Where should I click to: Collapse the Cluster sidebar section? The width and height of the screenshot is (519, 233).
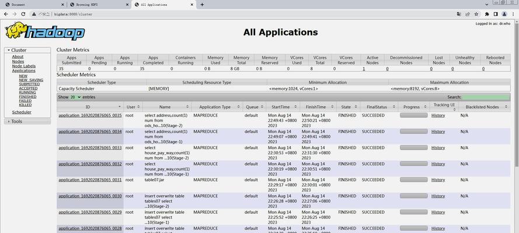coord(27,50)
